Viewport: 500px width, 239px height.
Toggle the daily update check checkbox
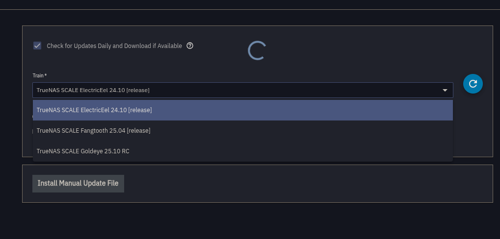[37, 46]
